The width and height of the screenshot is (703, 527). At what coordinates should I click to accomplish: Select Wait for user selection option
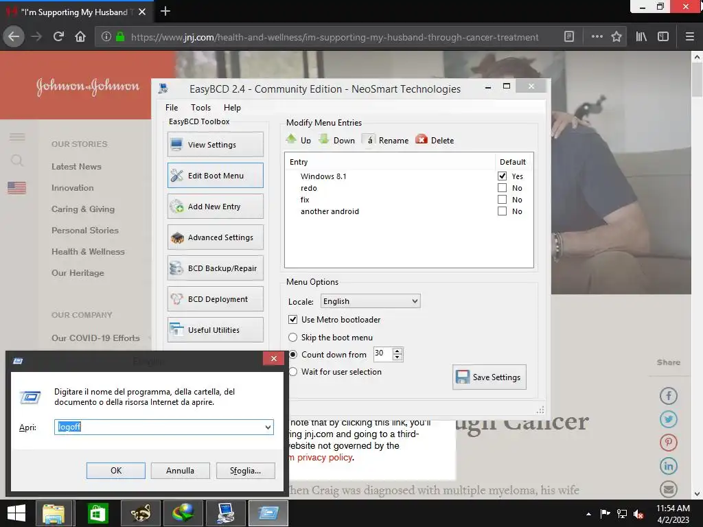coord(293,371)
